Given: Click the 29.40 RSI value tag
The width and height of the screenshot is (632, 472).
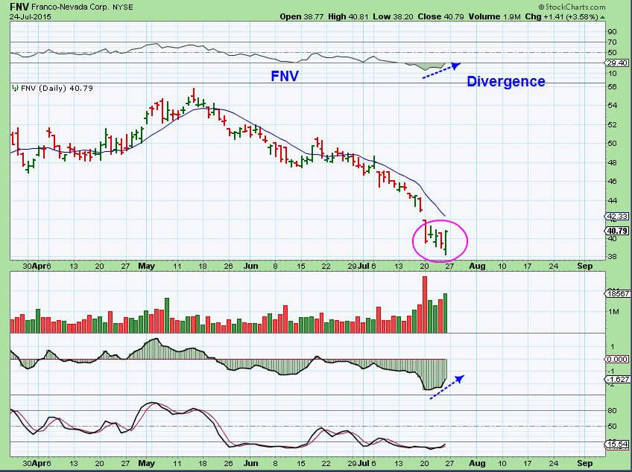Looking at the screenshot, I should click(617, 63).
